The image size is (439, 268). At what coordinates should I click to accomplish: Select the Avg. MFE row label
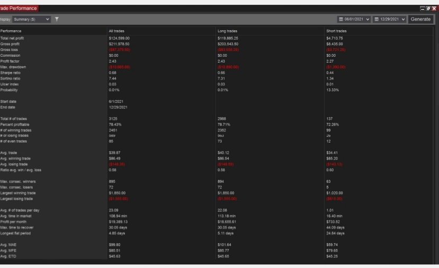[x=8, y=251]
